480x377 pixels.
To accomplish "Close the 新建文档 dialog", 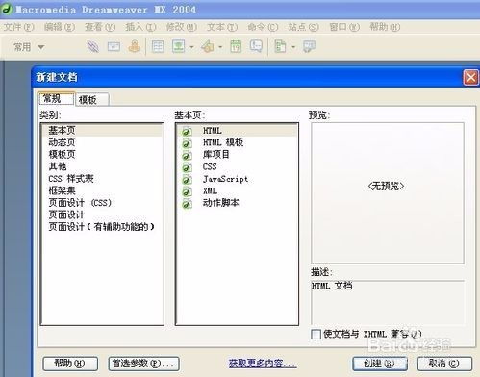I will click(x=470, y=77).
